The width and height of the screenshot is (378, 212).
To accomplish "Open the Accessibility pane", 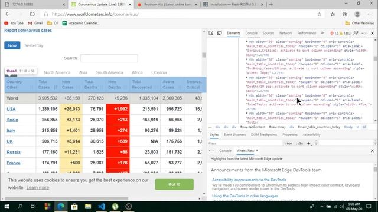I will point(311,135).
